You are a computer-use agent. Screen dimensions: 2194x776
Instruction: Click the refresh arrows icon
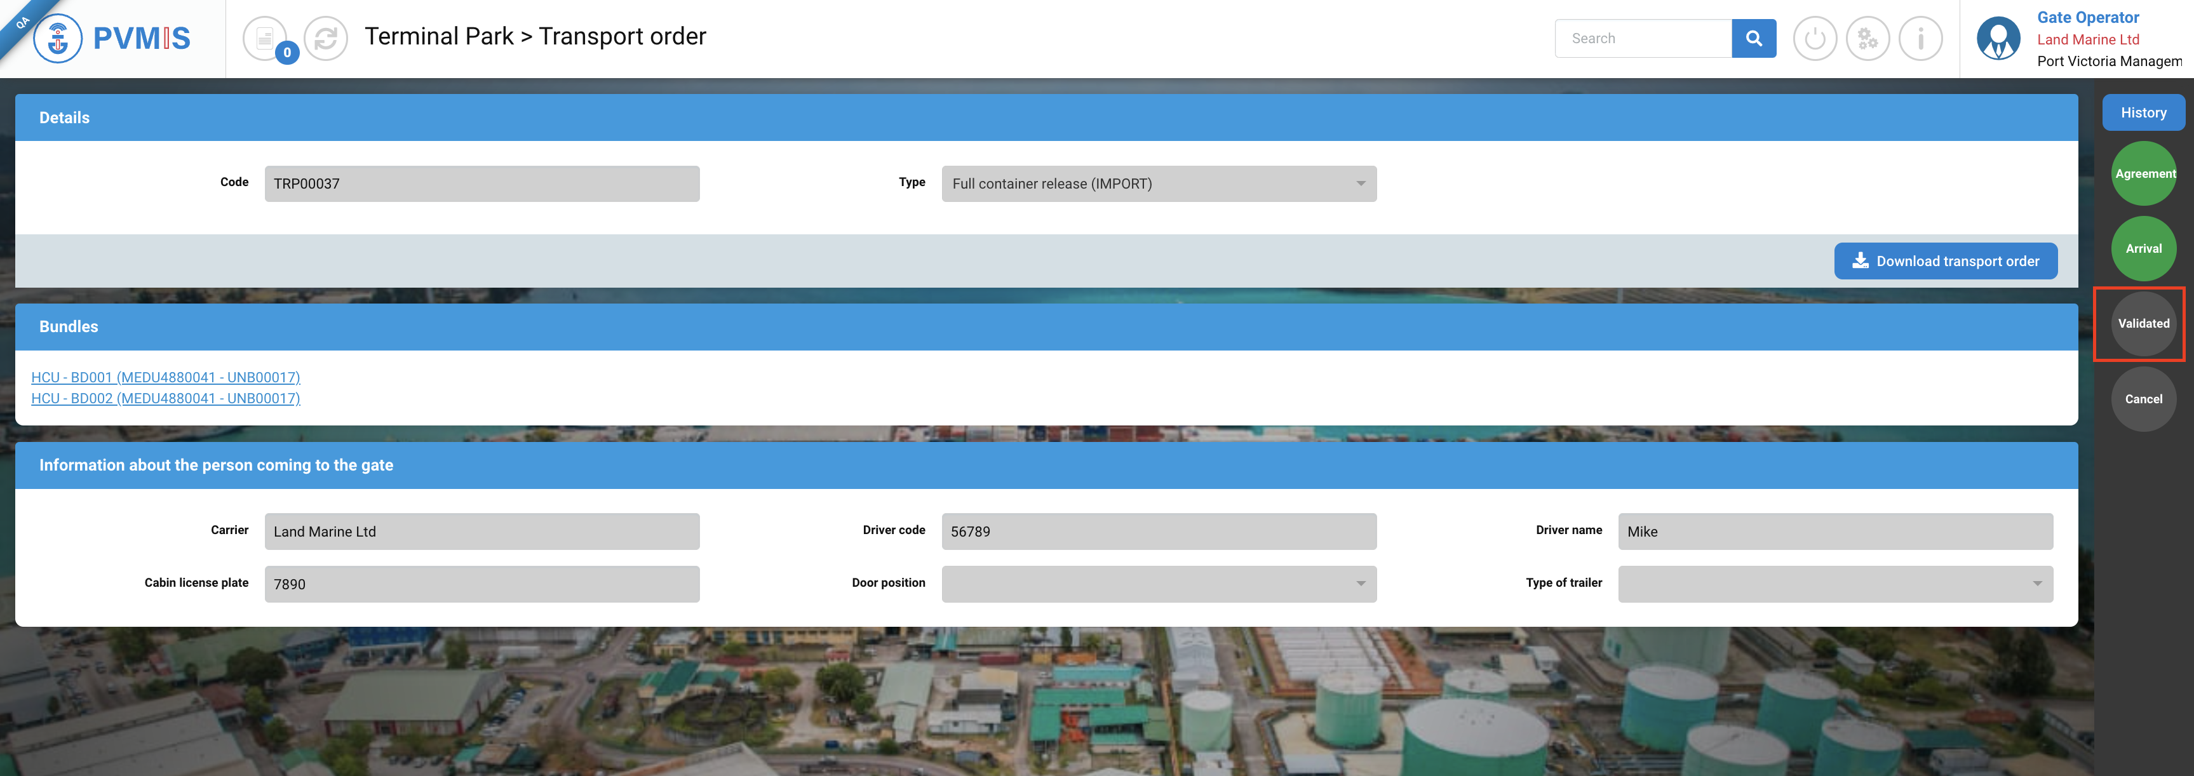pyautogui.click(x=326, y=38)
